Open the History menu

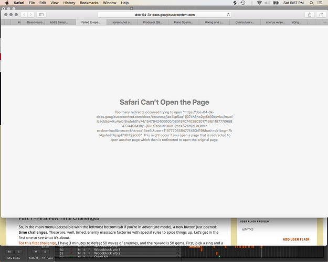[69, 3]
